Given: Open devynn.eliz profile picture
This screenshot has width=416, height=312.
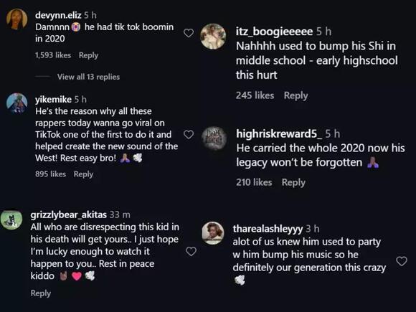Looking at the screenshot, I should click(16, 19).
